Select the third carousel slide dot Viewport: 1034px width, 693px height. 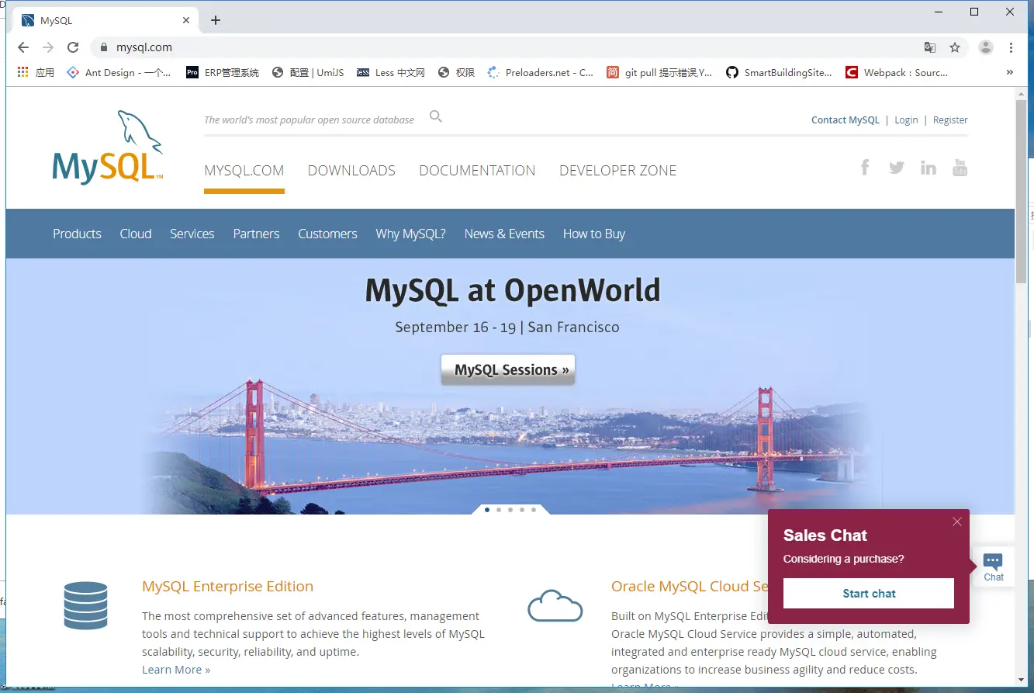coord(510,510)
